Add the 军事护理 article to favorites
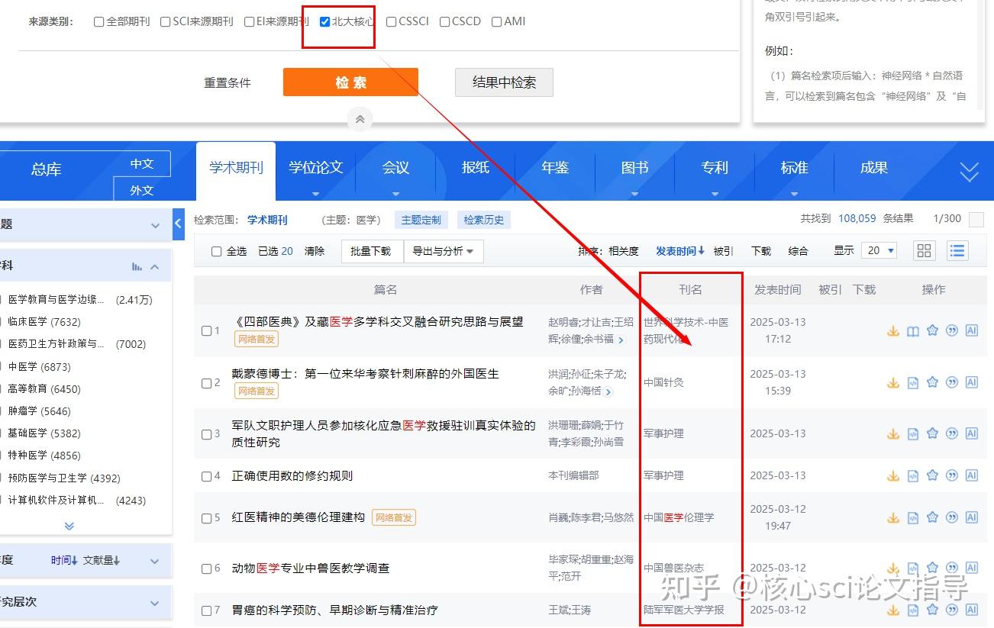The height and width of the screenshot is (628, 994). pos(932,433)
